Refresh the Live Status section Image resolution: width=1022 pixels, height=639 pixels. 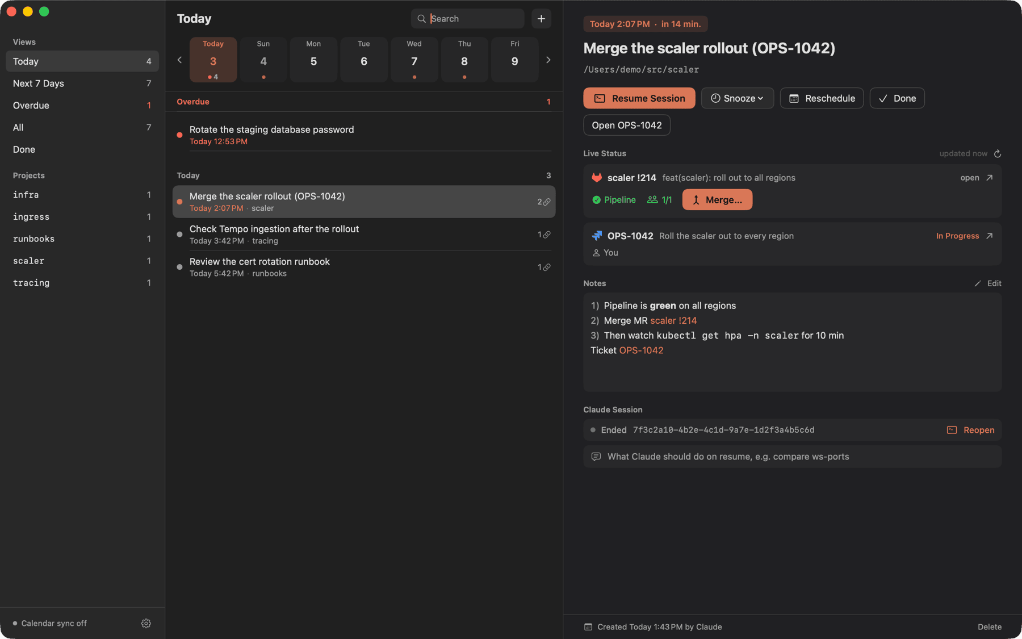[998, 153]
